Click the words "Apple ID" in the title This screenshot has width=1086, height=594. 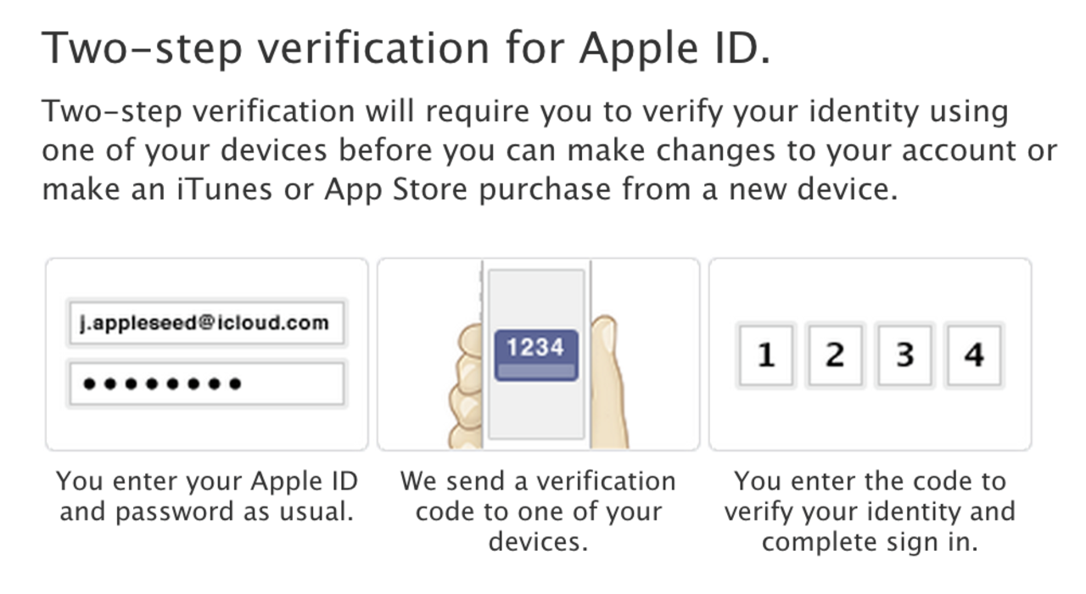point(675,48)
